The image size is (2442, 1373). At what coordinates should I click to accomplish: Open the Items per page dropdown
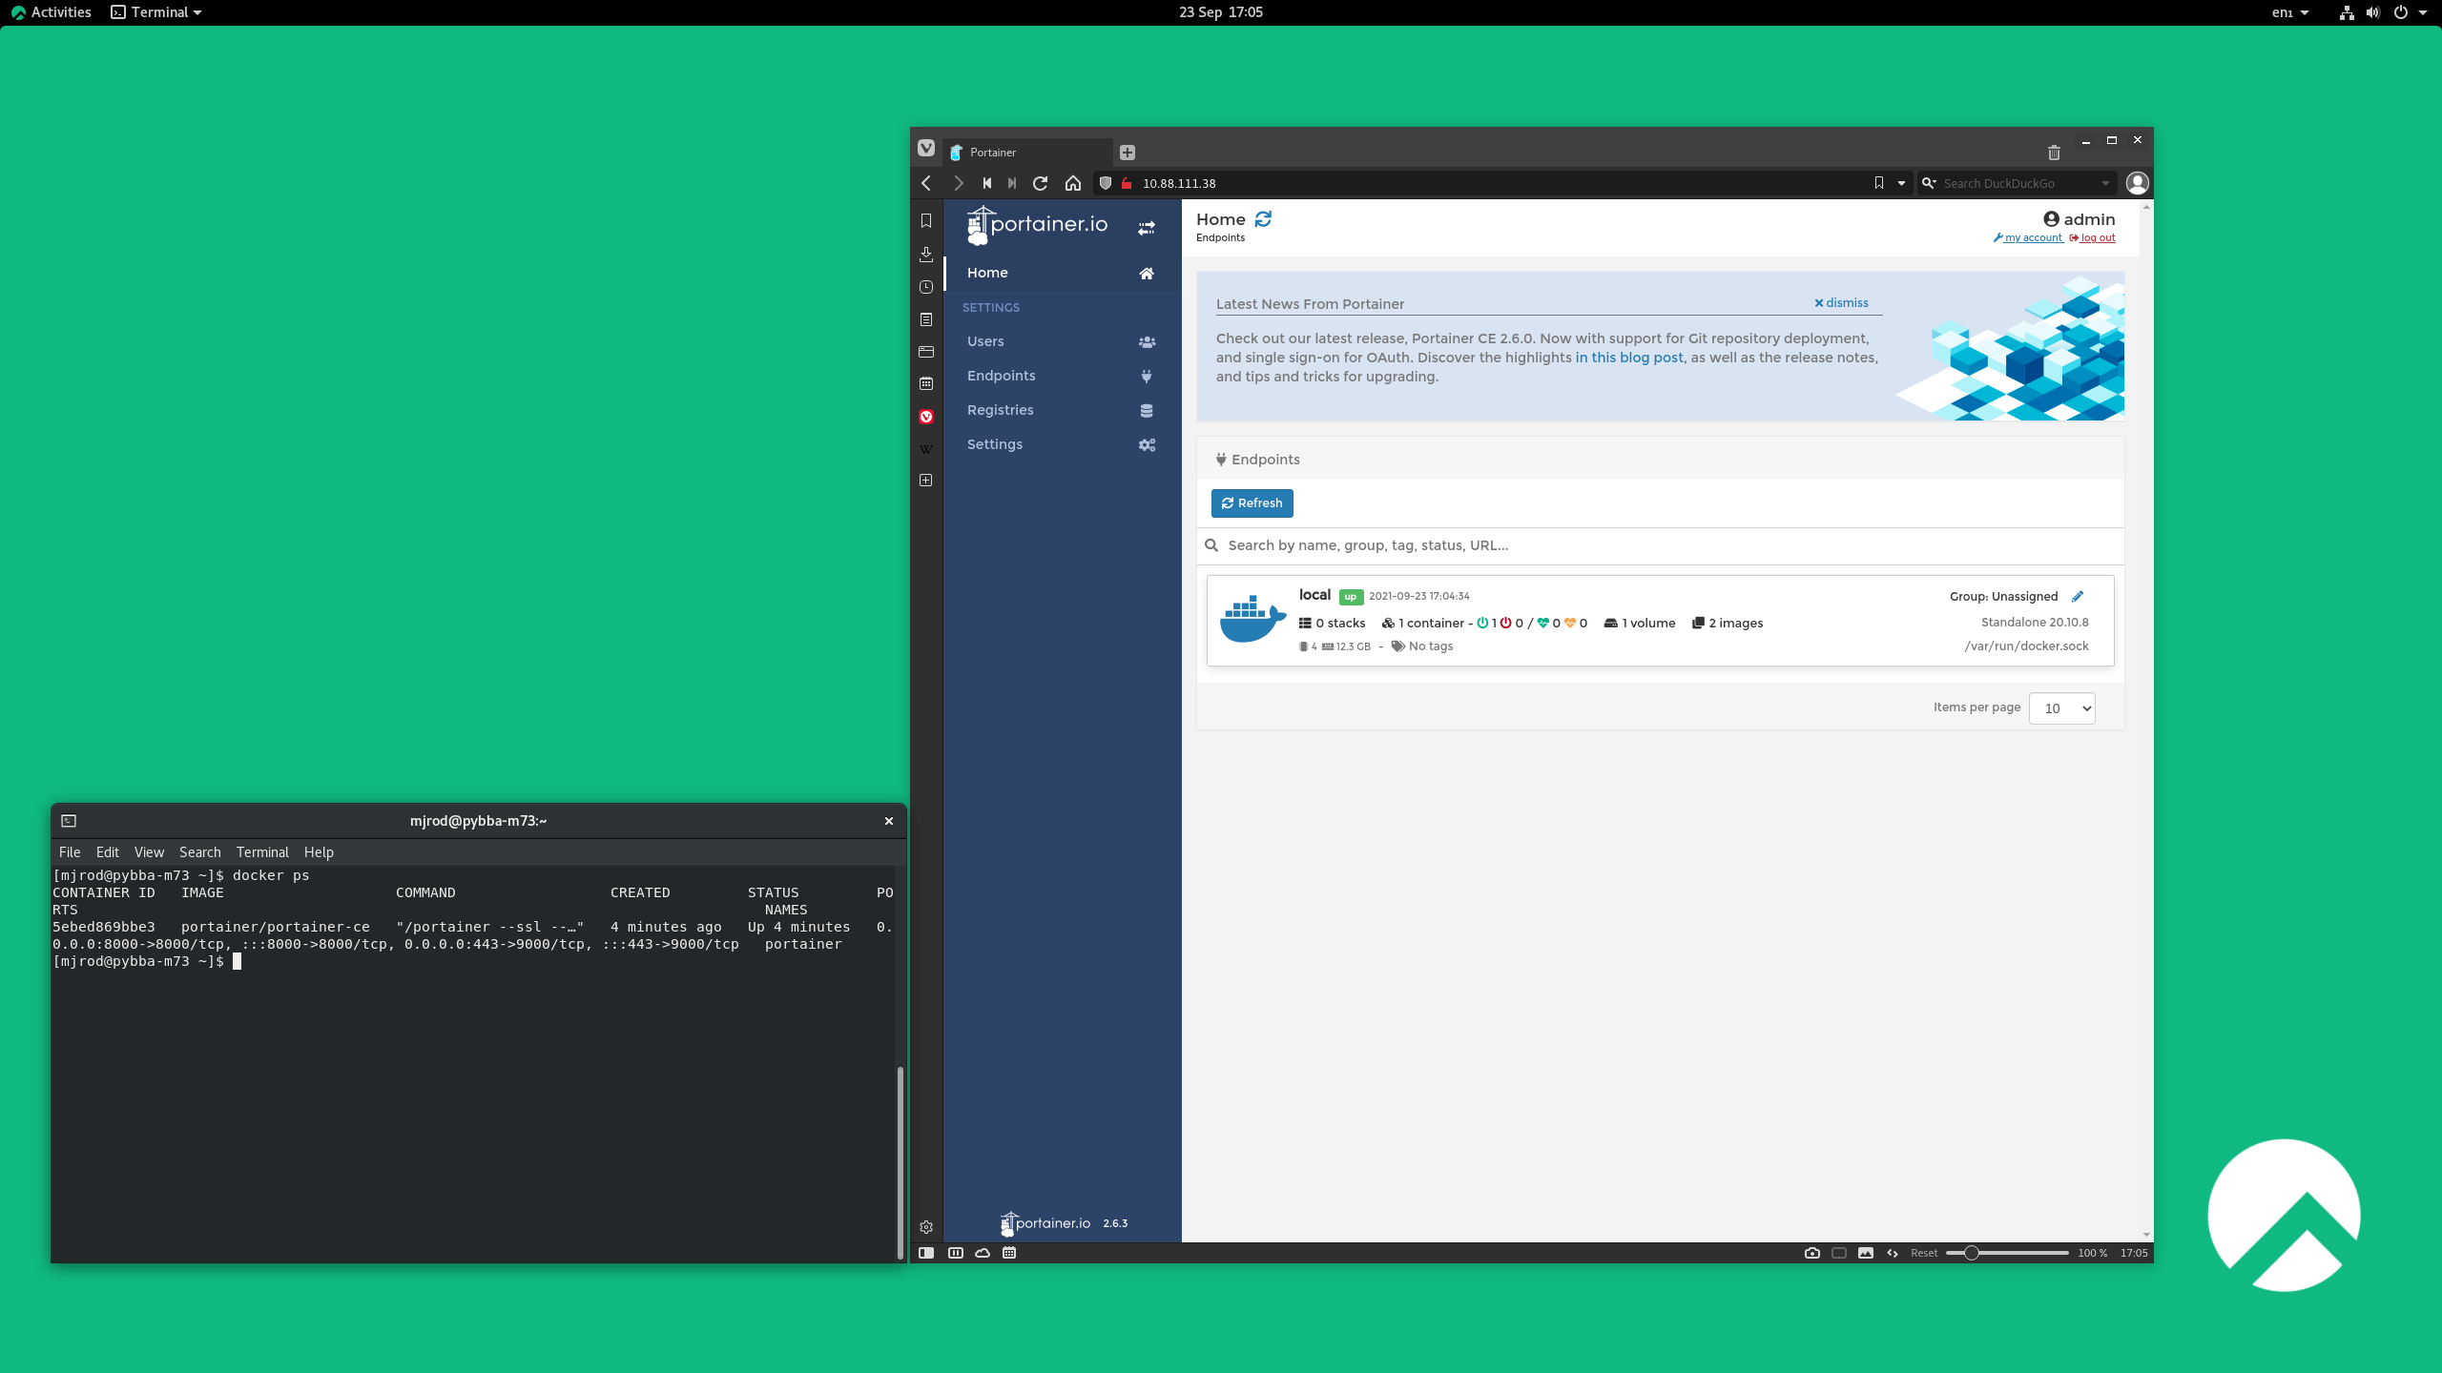[2061, 708]
